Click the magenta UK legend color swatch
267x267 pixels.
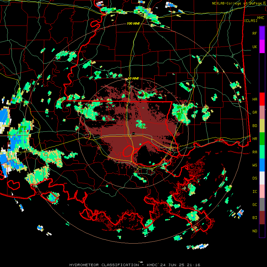[x=262, y=47]
